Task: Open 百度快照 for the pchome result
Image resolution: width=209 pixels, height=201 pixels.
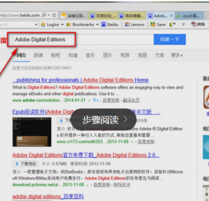Action: tap(102, 185)
